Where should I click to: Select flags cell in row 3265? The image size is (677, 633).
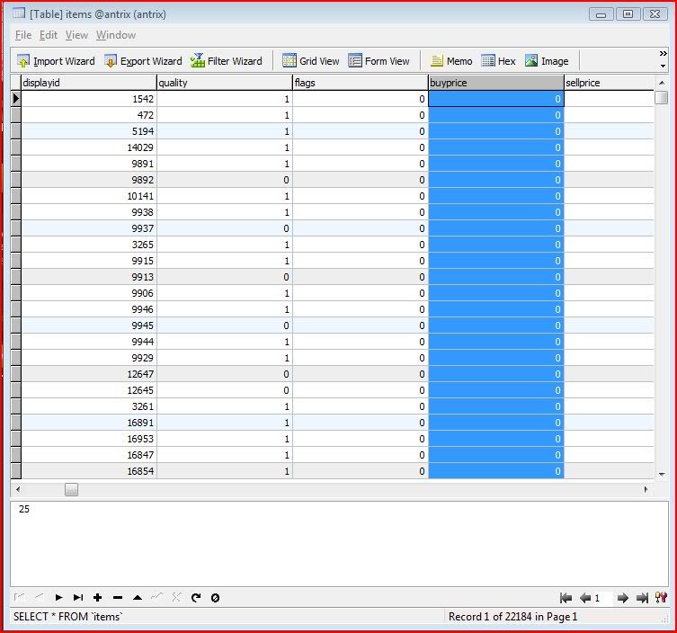tap(361, 245)
